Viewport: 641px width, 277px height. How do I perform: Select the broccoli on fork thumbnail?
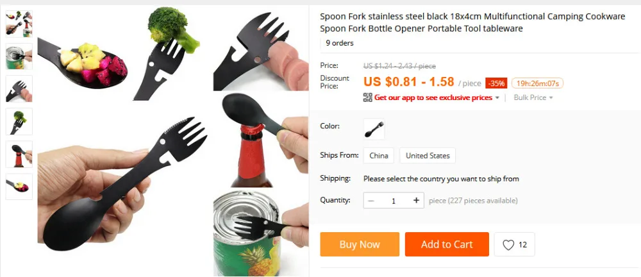tap(19, 122)
